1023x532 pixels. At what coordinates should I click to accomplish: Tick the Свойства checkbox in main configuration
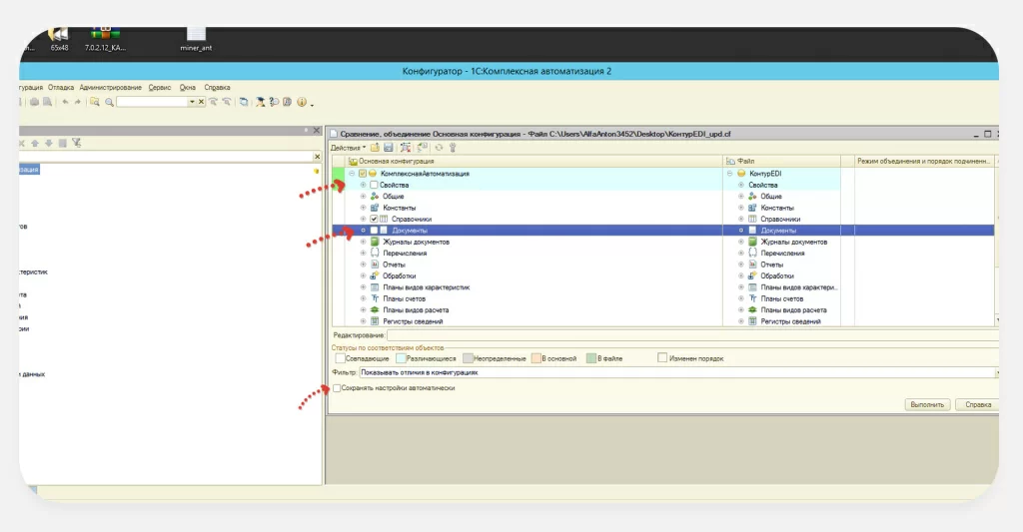(374, 185)
